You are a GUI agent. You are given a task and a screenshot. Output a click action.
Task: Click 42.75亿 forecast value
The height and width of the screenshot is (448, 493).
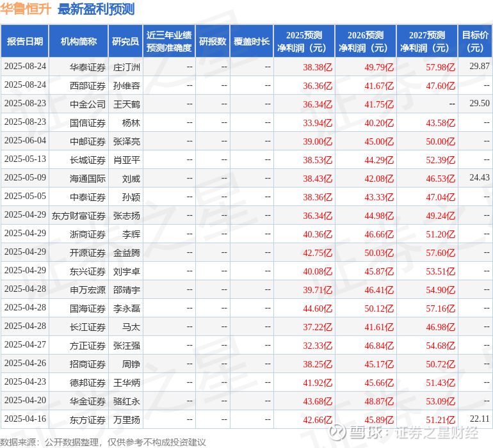coord(317,252)
